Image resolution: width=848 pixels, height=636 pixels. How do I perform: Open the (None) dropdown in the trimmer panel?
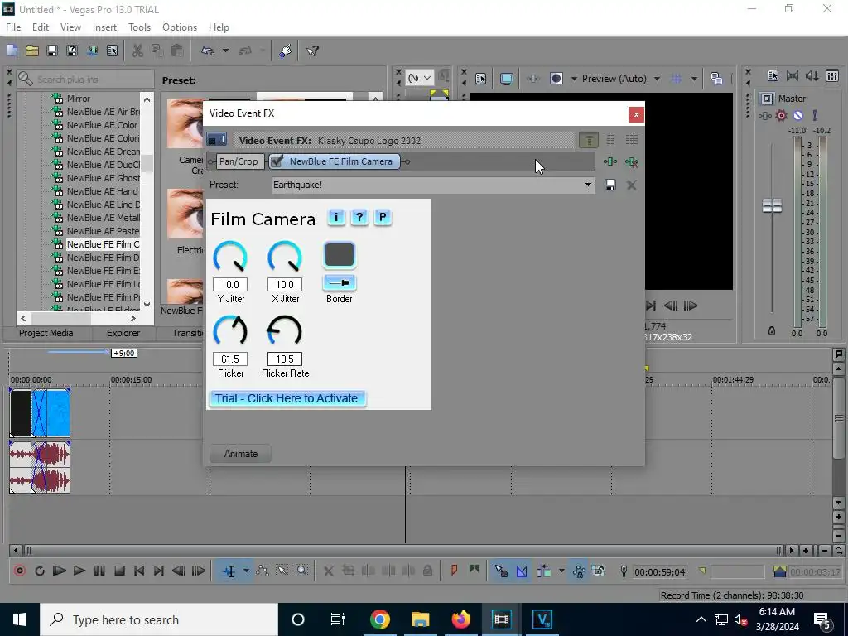pos(420,78)
